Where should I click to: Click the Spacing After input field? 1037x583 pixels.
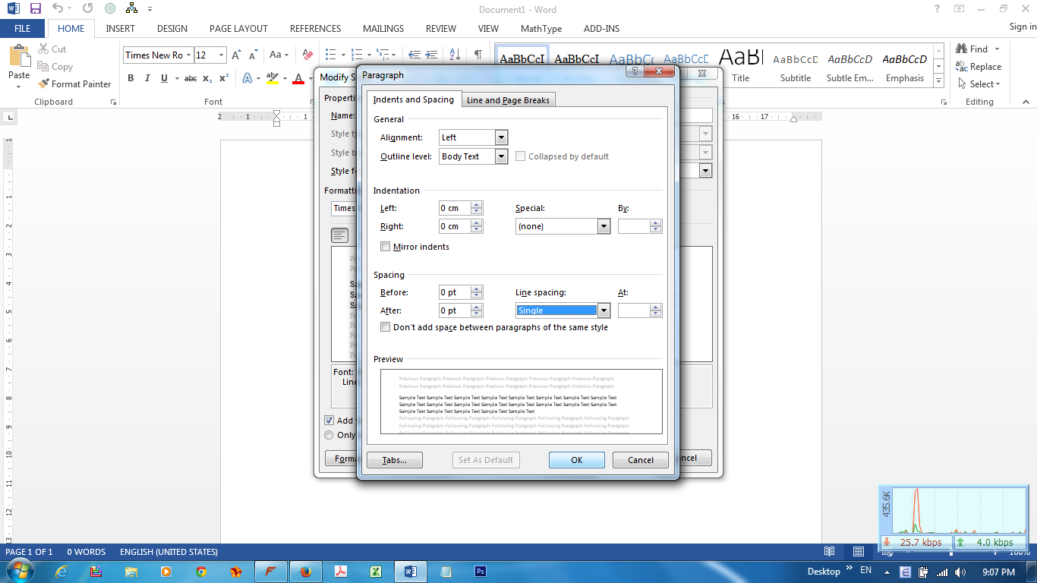pyautogui.click(x=455, y=310)
